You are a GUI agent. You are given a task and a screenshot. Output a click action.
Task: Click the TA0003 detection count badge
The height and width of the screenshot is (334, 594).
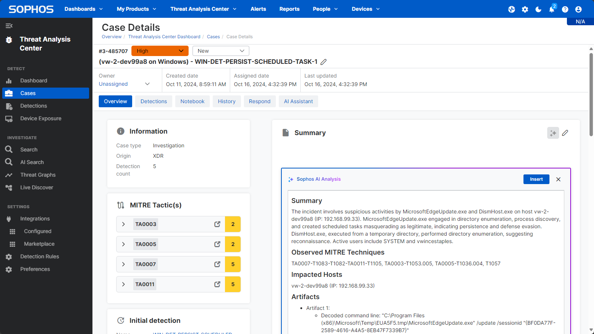pyautogui.click(x=233, y=224)
